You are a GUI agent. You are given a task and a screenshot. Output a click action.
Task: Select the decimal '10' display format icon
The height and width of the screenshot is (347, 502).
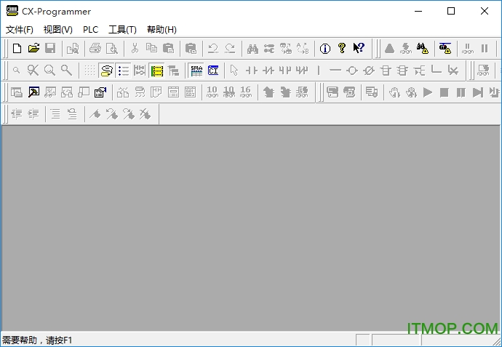(x=212, y=92)
